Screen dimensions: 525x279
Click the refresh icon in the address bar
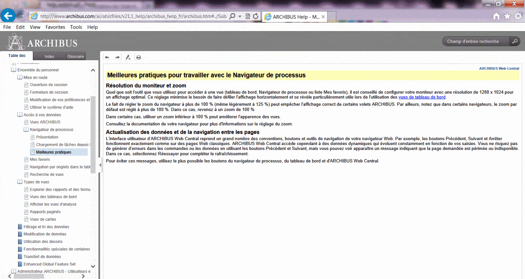256,16
